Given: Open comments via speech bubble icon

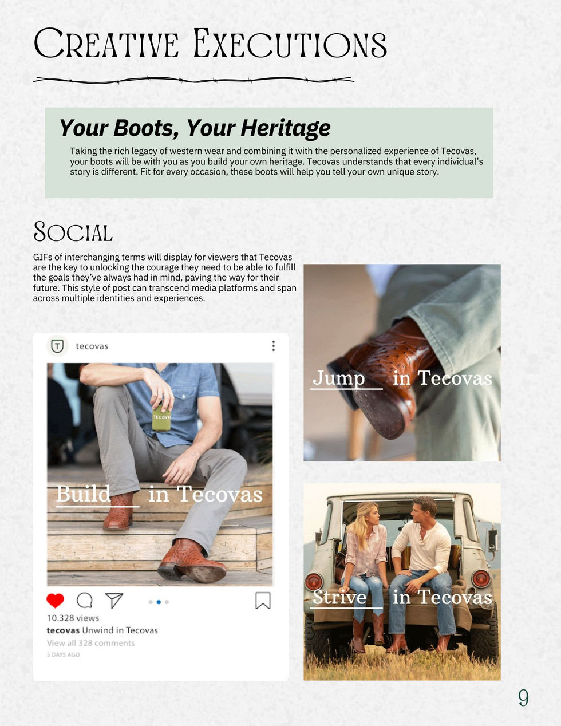Looking at the screenshot, I should pyautogui.click(x=84, y=600).
